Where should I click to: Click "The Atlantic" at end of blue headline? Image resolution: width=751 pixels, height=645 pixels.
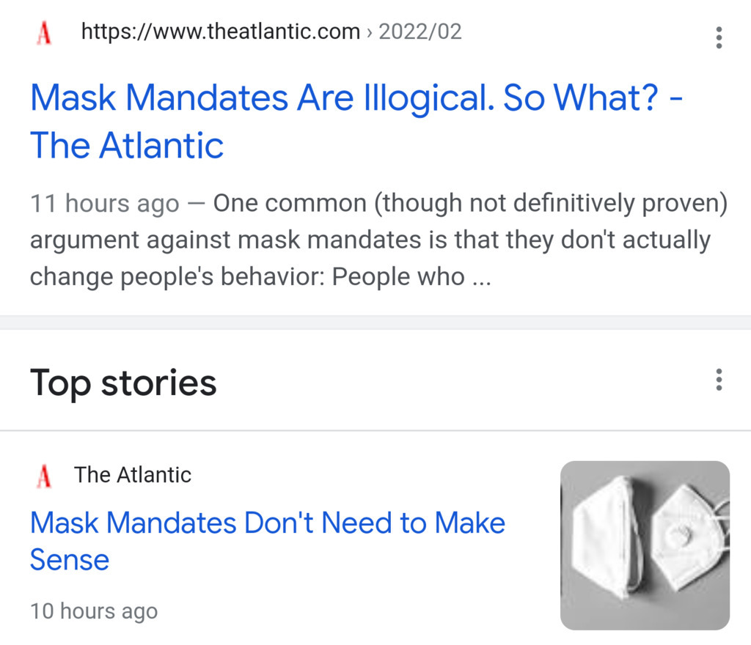coord(126,145)
